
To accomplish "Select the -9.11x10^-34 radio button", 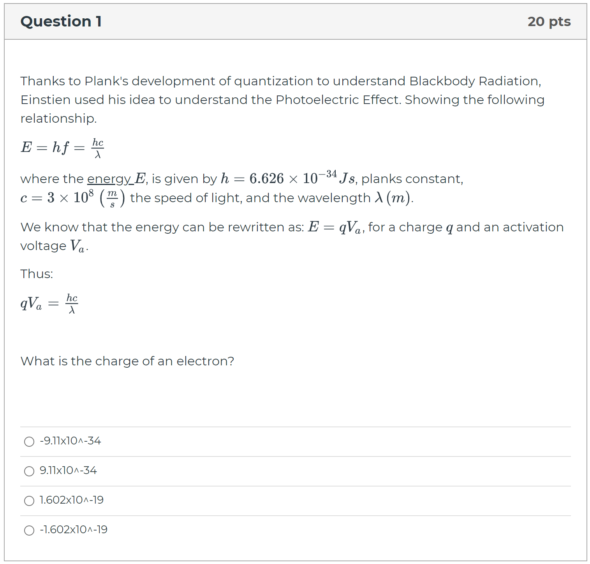I will 29,442.
